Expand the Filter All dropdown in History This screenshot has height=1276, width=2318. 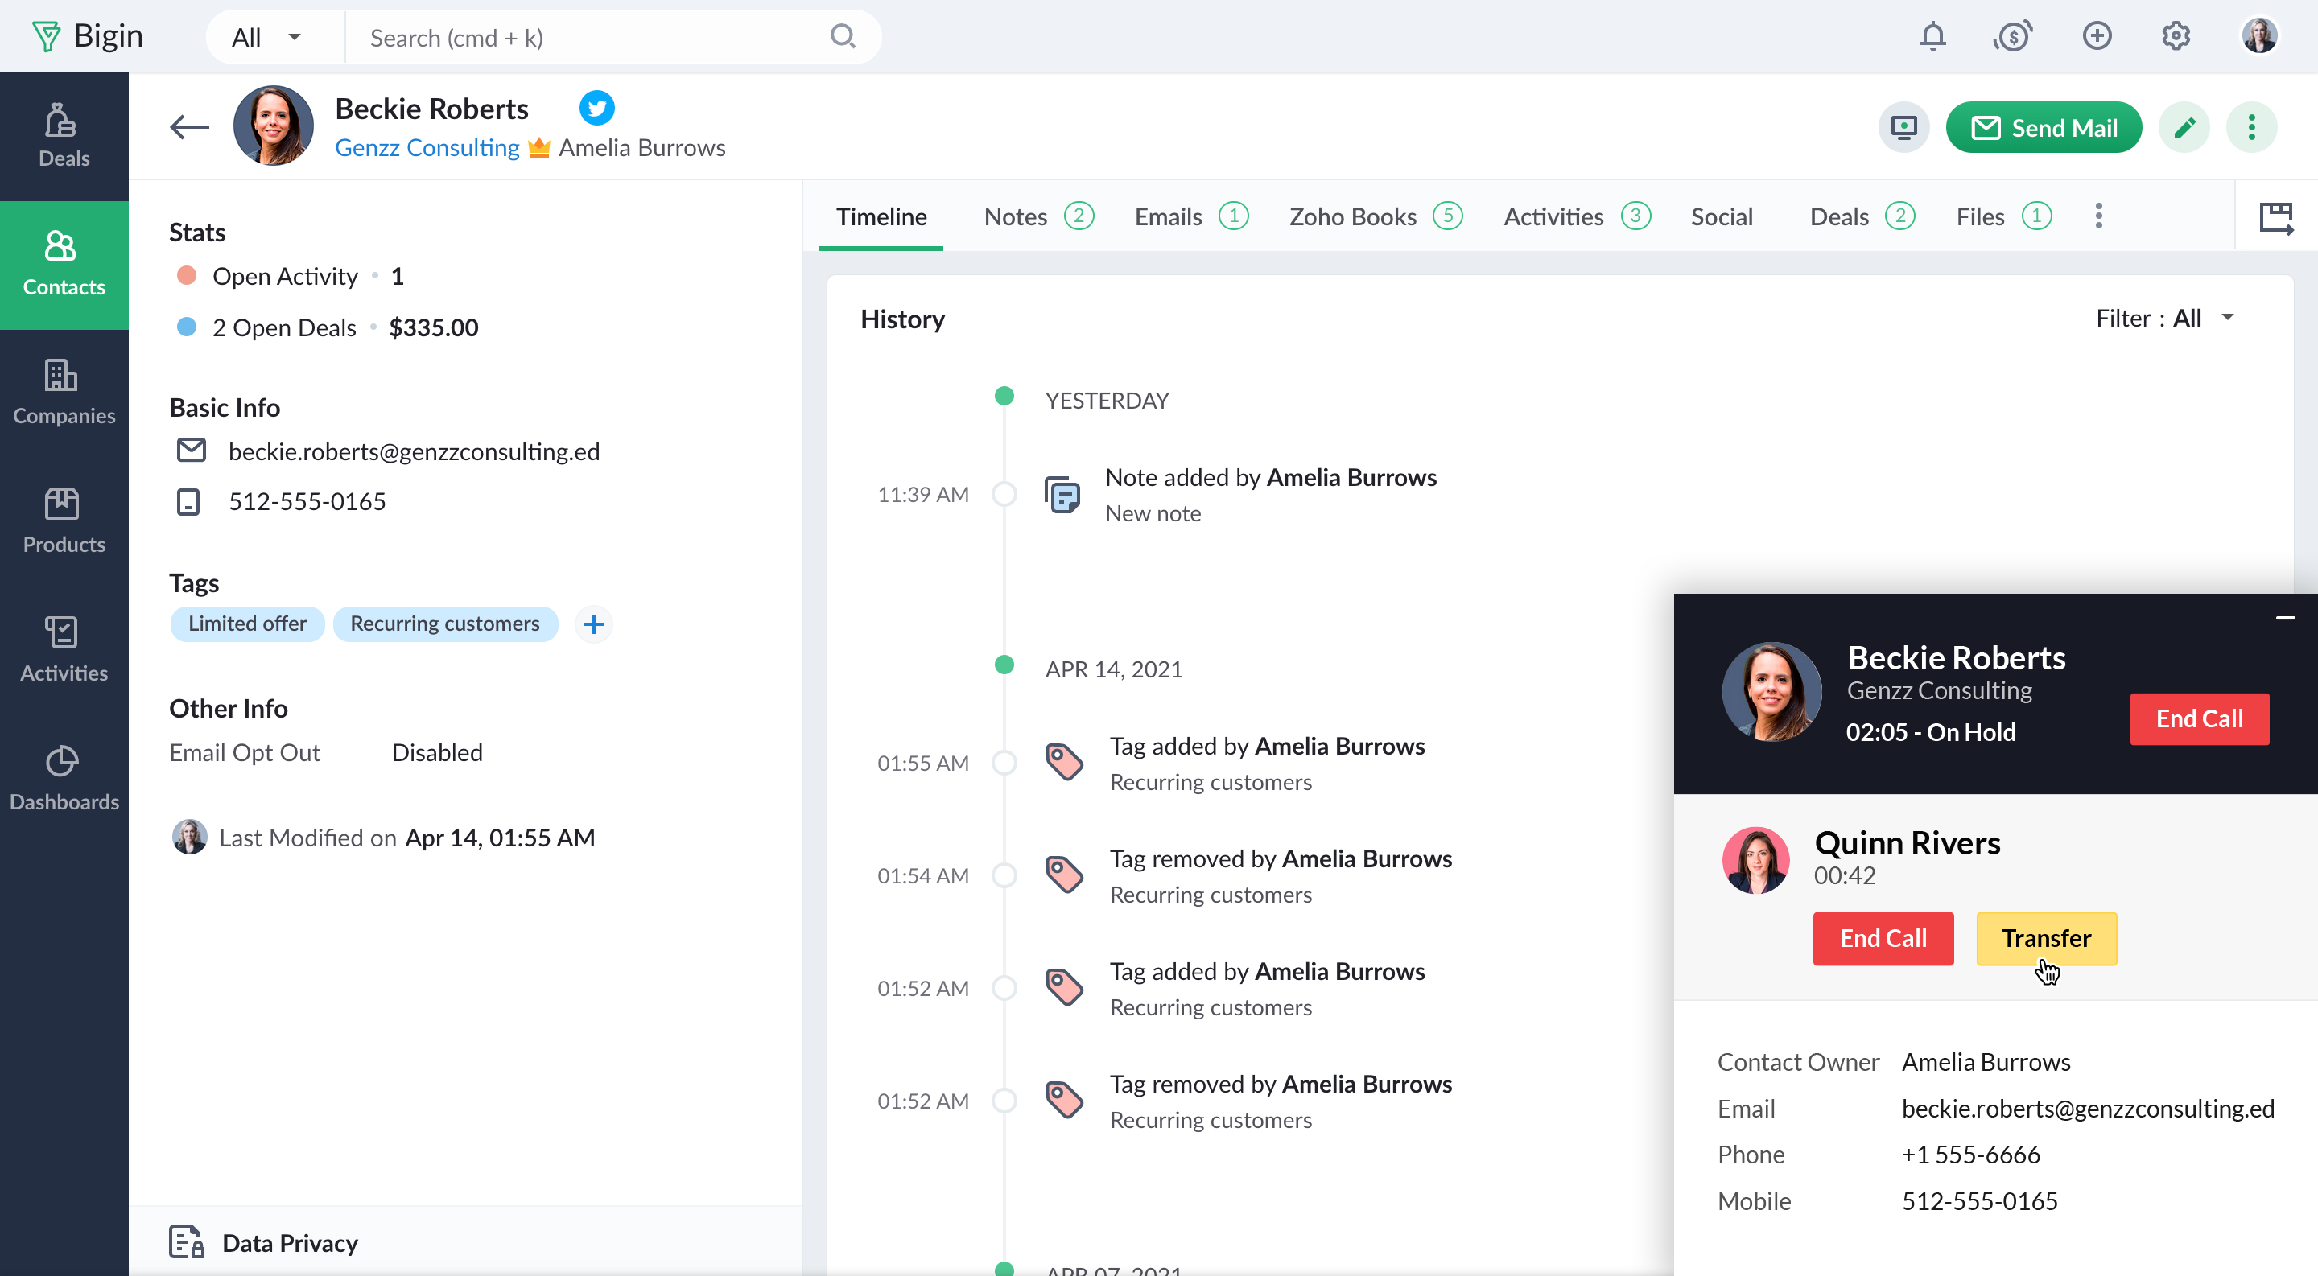click(x=2165, y=319)
